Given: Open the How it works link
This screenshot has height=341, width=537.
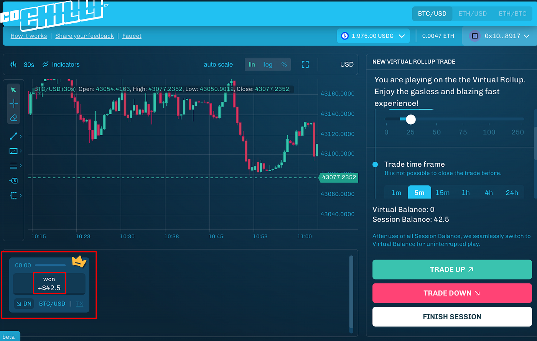Looking at the screenshot, I should pyautogui.click(x=29, y=36).
